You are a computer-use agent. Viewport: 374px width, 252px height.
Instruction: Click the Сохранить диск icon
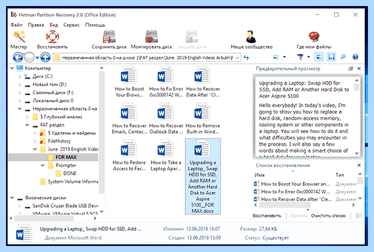[109, 37]
